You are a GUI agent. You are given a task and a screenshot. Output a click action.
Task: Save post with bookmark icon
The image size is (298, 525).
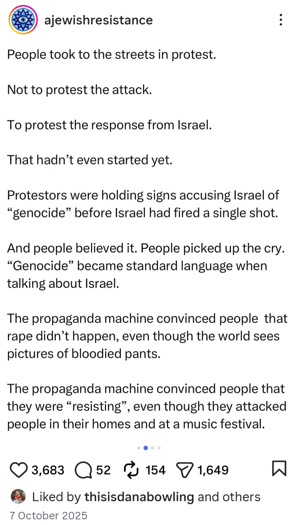tap(279, 468)
